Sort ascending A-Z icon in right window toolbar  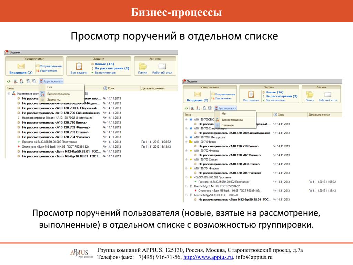(192, 108)
